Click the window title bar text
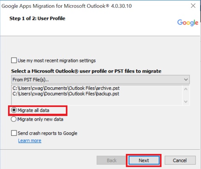This screenshot has width=201, height=169. [66, 6]
